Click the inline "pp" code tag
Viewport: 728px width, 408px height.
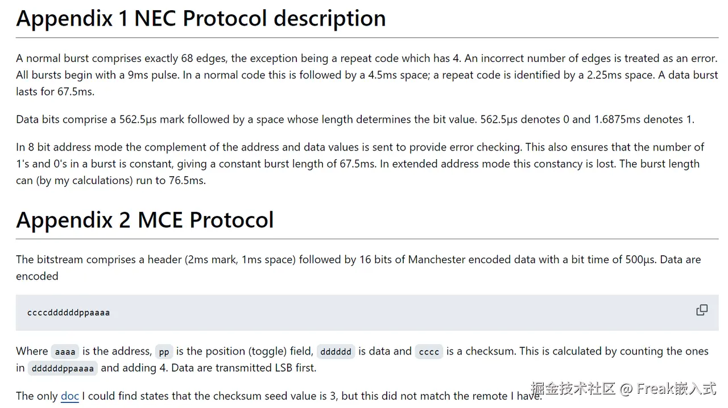164,352
